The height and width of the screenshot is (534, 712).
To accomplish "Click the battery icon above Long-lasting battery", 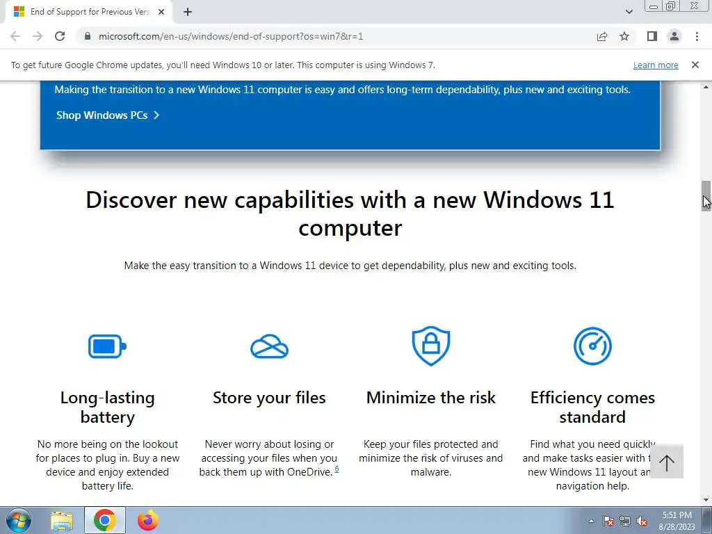I will (108, 346).
